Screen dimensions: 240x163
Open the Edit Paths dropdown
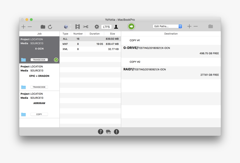[167, 26]
